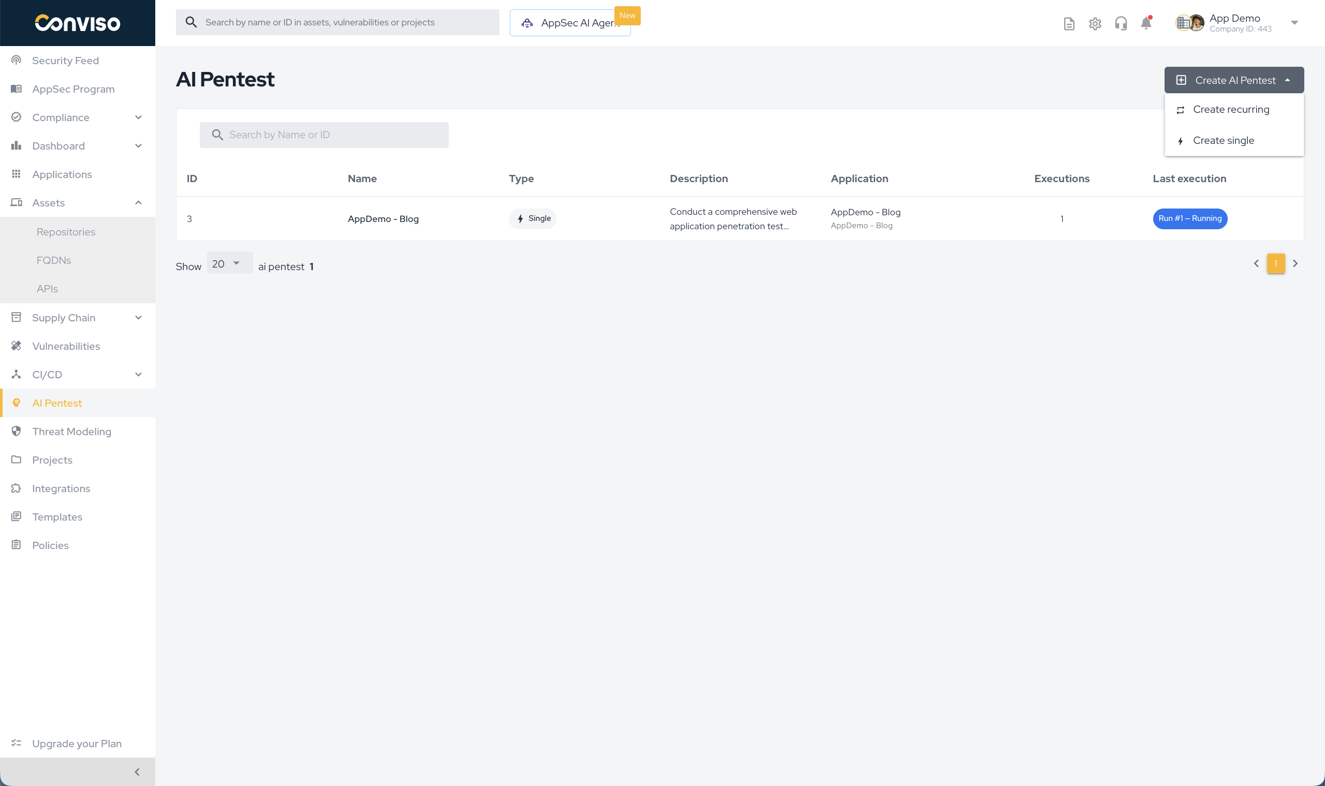Open the AppDemo - Blog pentest name
1325x786 pixels.
[383, 219]
